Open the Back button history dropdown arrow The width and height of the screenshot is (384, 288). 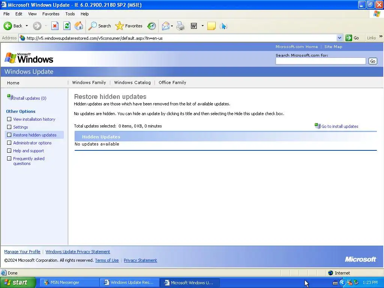pos(27,26)
